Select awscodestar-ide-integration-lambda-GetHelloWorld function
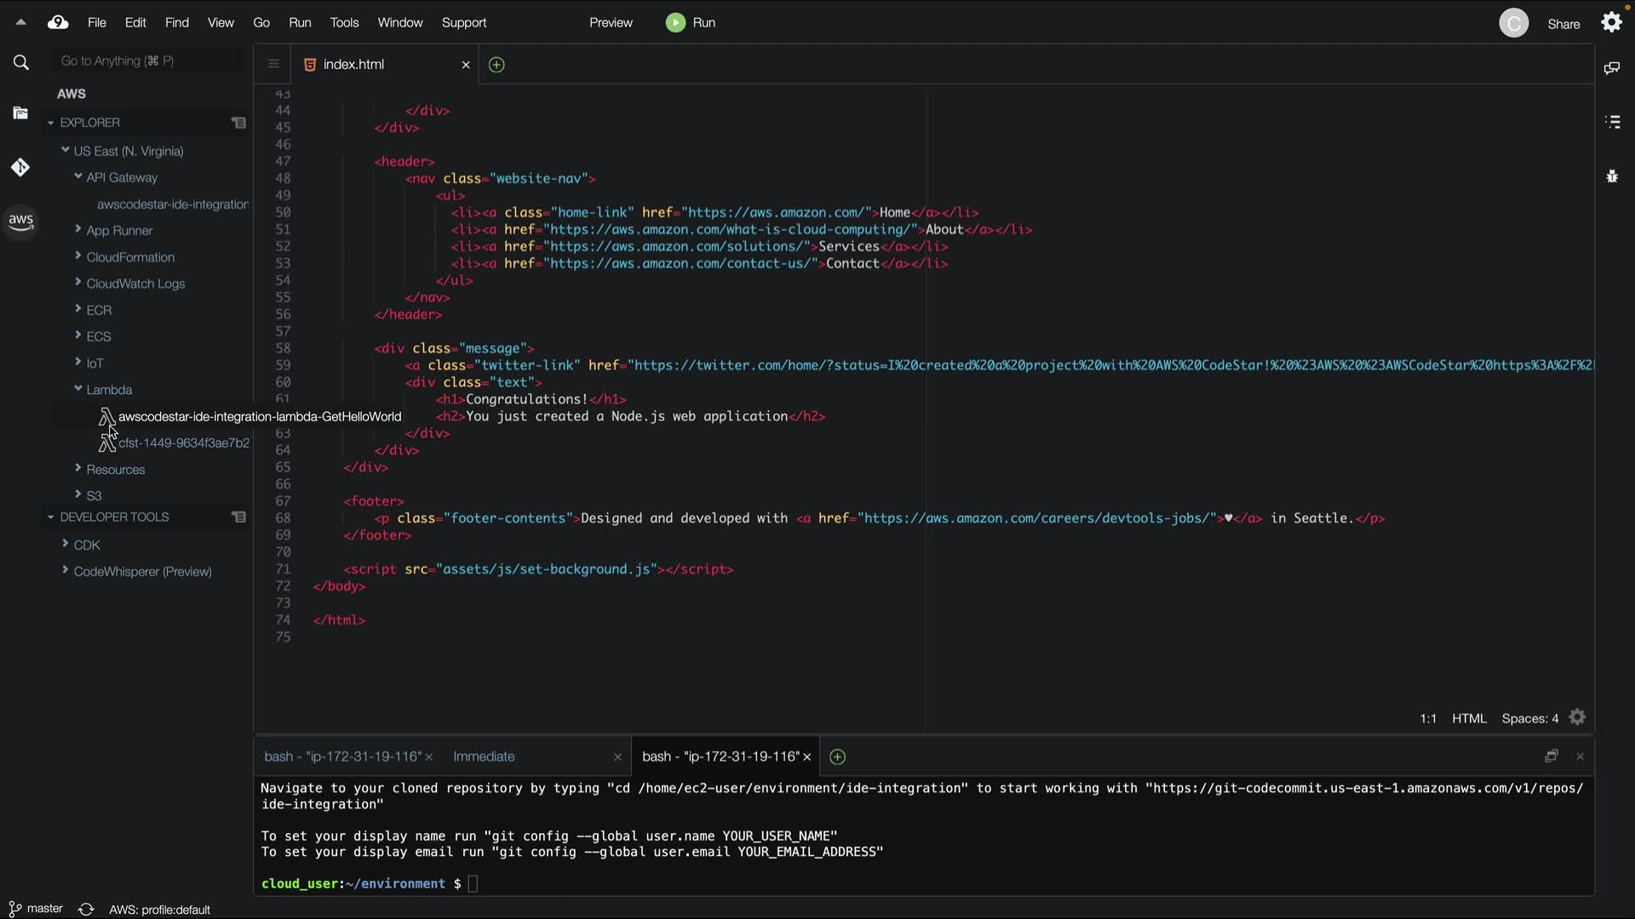This screenshot has width=1635, height=919. pyautogui.click(x=259, y=417)
